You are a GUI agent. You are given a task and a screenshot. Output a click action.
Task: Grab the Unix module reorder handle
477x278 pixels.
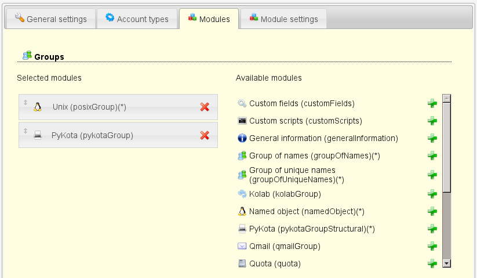(26, 103)
